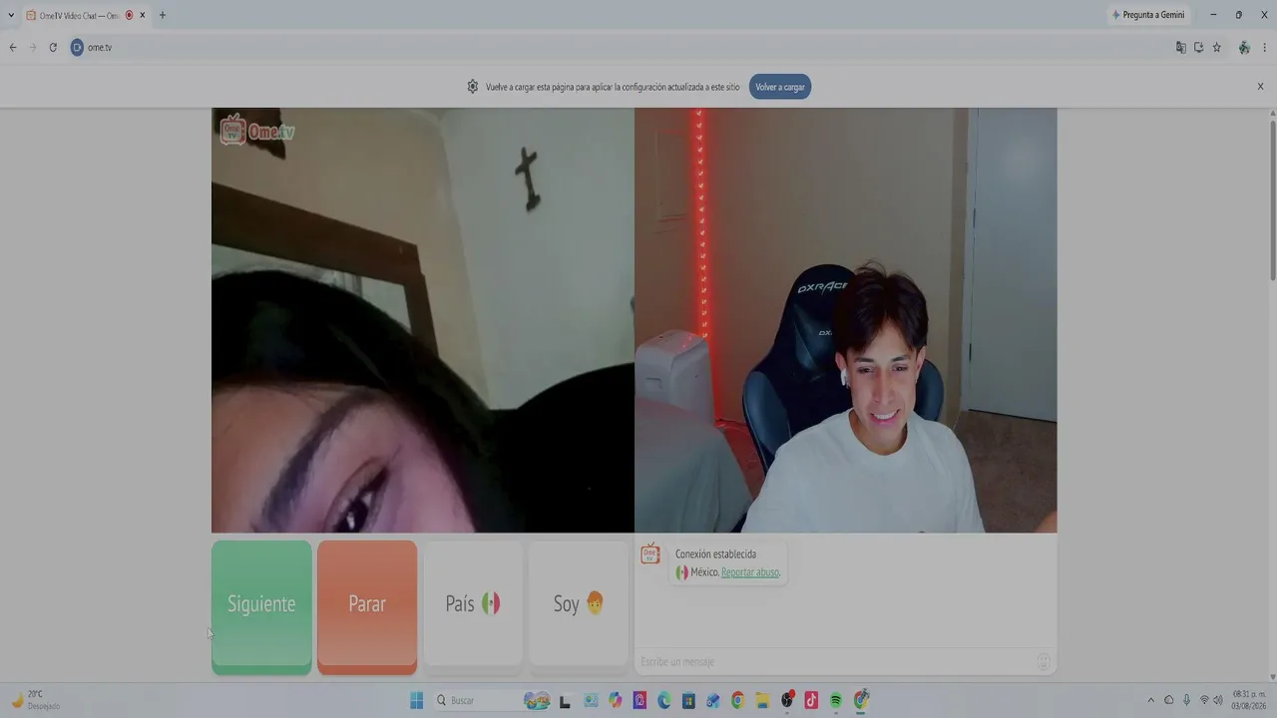Click the volume speaker icon in system tray
The height and width of the screenshot is (718, 1277).
point(1218,700)
